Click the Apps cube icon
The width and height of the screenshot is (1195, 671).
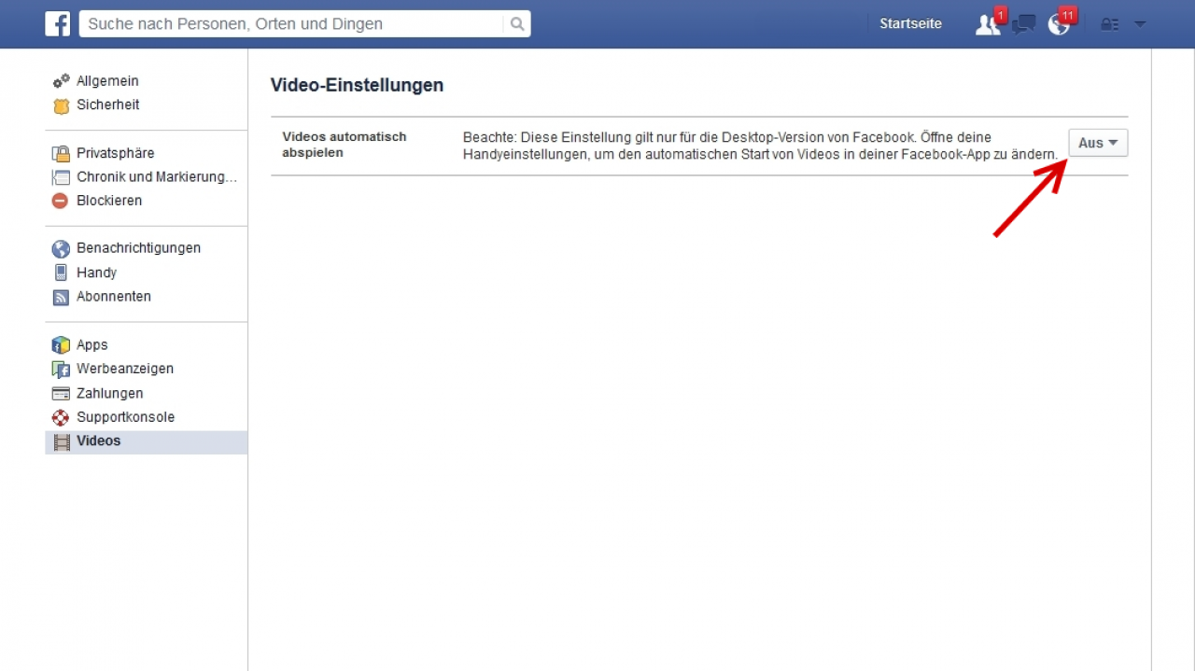click(61, 345)
